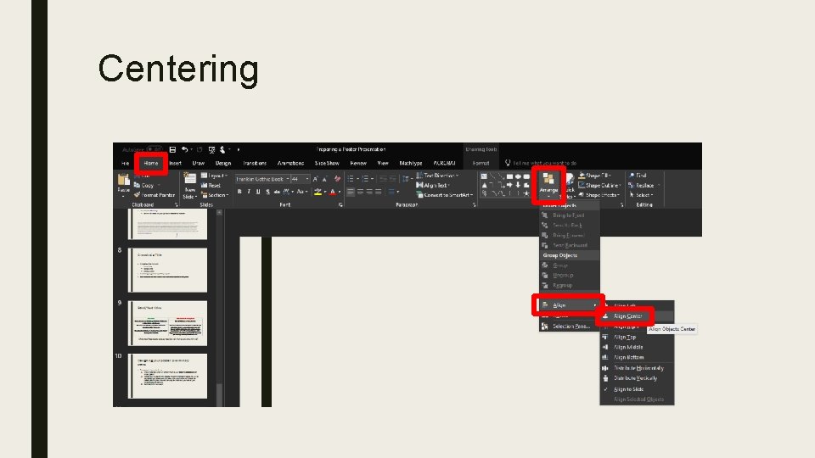
Task: Click the Bullets list icon
Action: pos(351,179)
